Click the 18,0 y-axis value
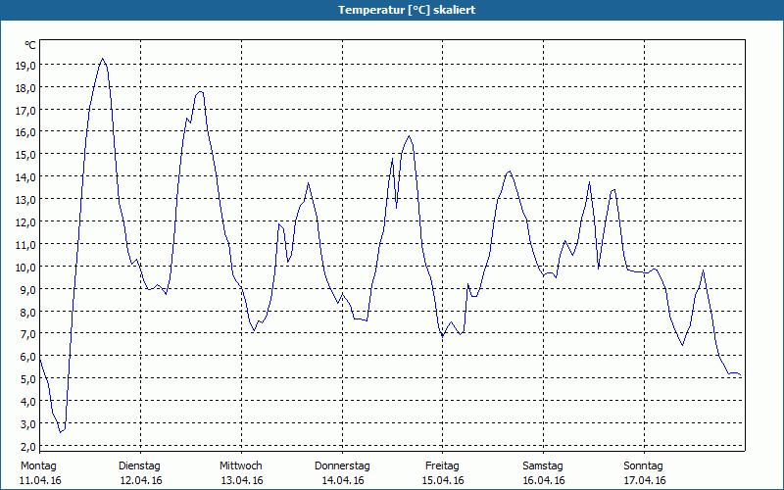Screen dimensions: 784x490 click(25, 87)
